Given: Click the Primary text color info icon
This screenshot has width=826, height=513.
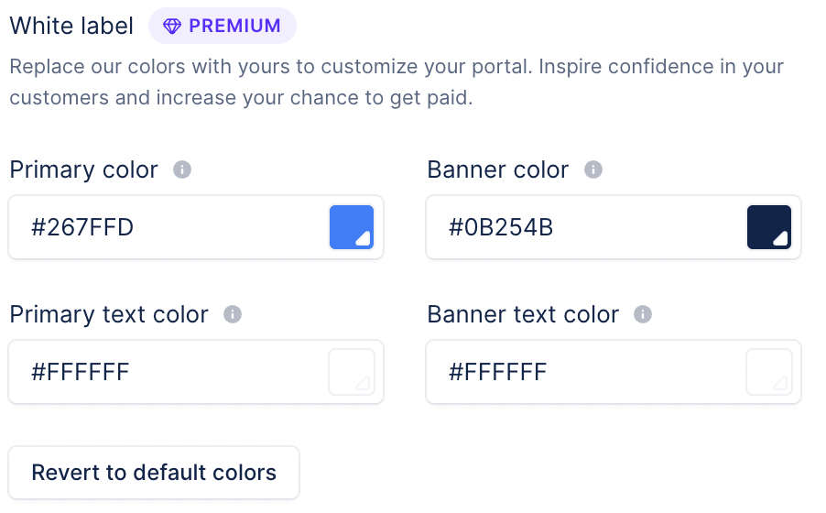Looking at the screenshot, I should [x=233, y=315].
